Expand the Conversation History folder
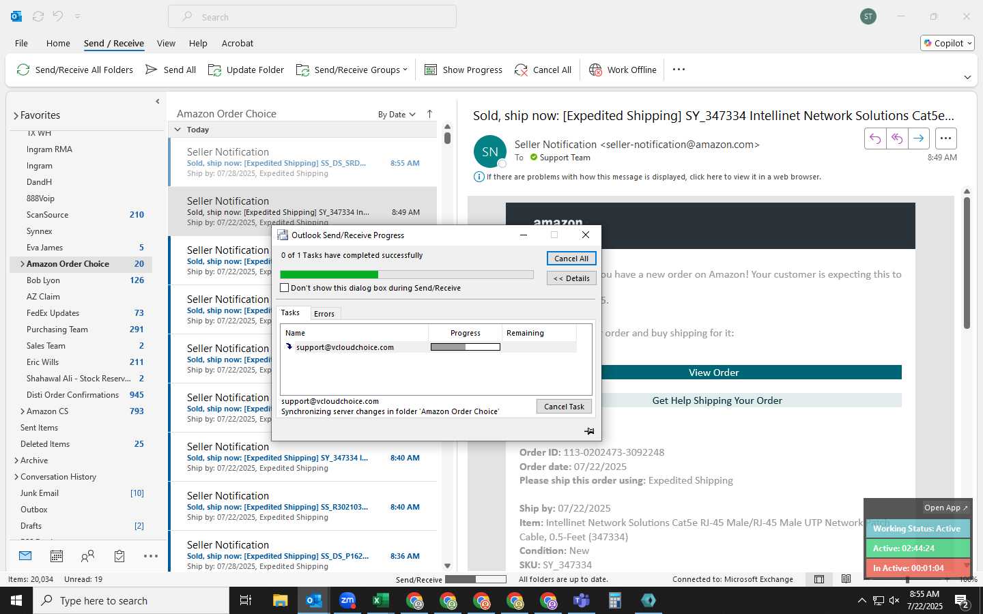The width and height of the screenshot is (983, 614). tap(16, 477)
